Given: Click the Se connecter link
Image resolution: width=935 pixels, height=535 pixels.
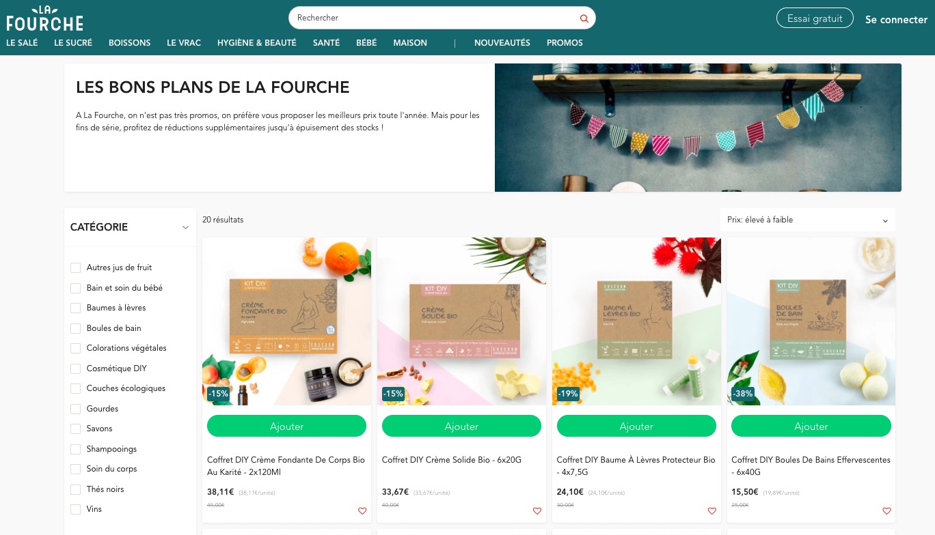Looking at the screenshot, I should point(896,20).
